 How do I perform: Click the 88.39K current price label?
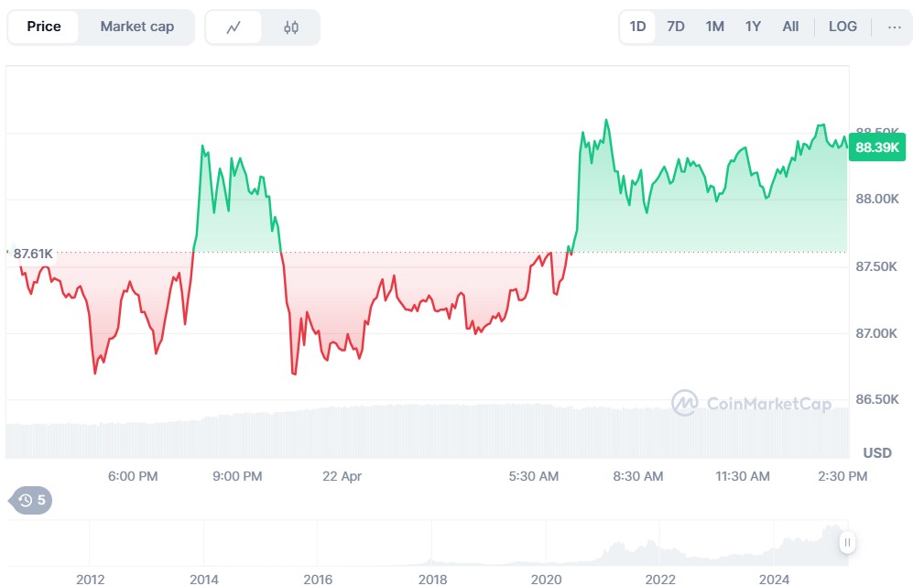coord(875,147)
